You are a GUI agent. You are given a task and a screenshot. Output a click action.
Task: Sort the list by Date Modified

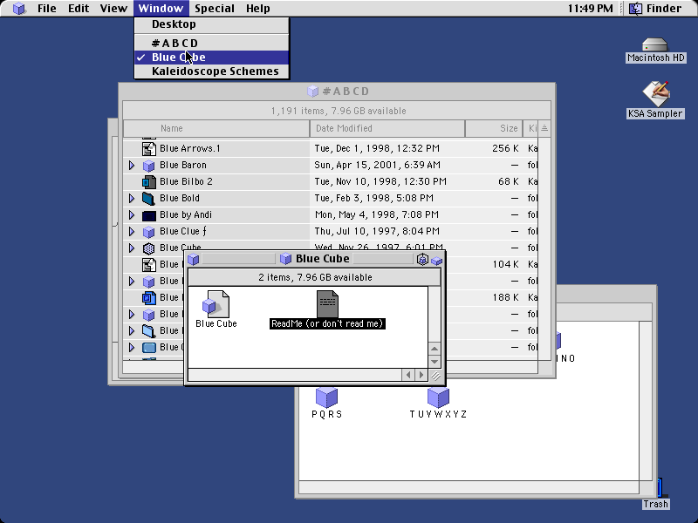[x=387, y=128]
